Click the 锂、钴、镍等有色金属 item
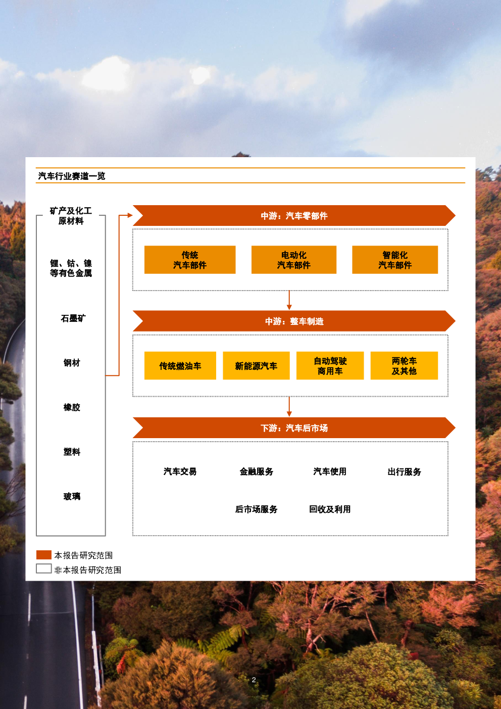The height and width of the screenshot is (709, 501). point(71,268)
